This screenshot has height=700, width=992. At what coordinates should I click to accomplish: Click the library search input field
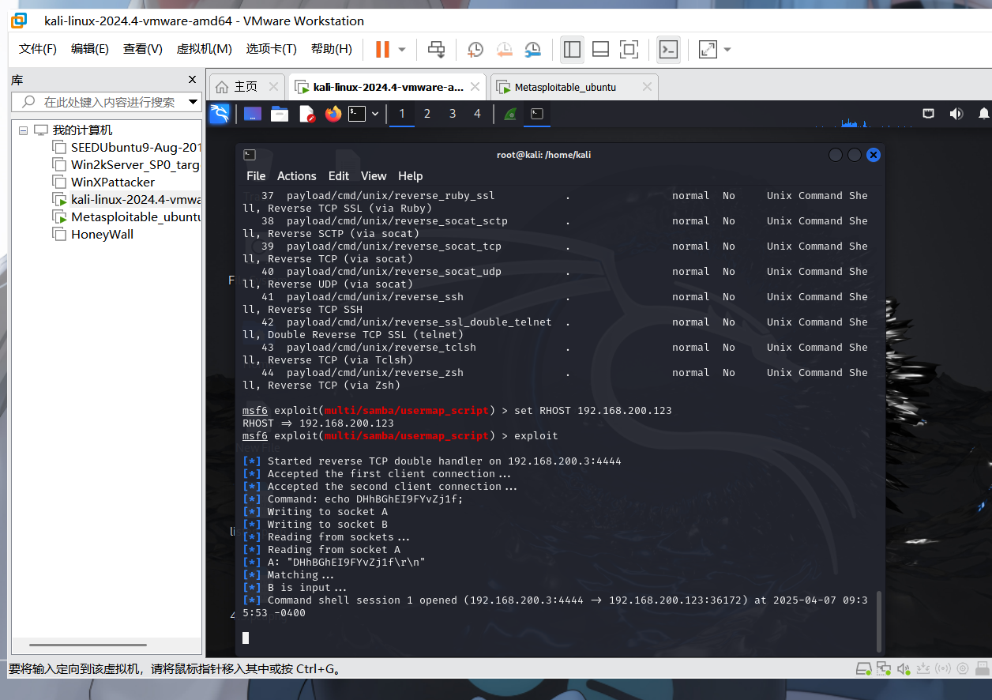[99, 102]
